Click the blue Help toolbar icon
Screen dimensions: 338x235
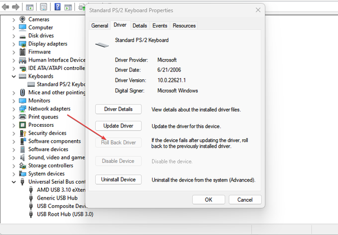point(58,7)
